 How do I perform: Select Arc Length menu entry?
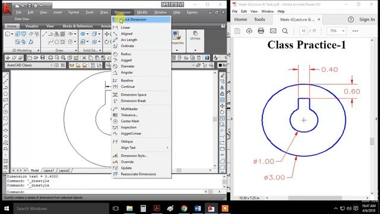[141, 40]
